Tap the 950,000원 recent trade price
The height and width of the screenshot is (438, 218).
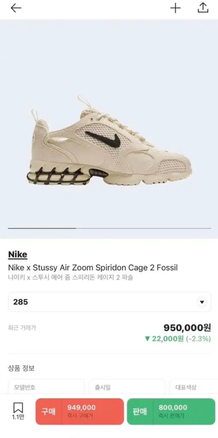tap(187, 328)
